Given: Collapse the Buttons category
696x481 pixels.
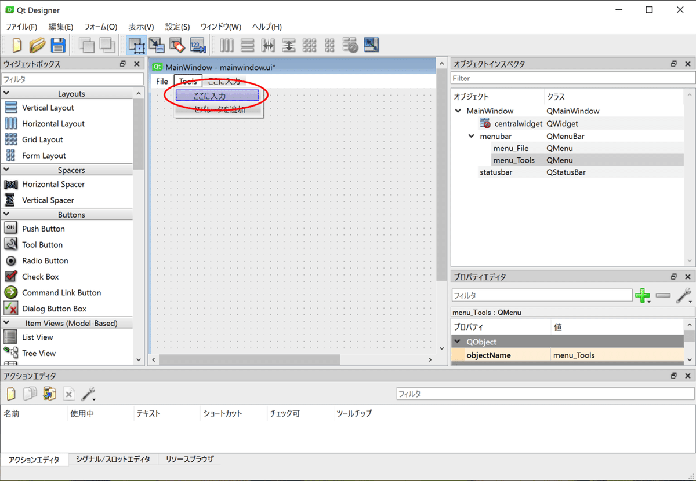Looking at the screenshot, I should coord(6,214).
